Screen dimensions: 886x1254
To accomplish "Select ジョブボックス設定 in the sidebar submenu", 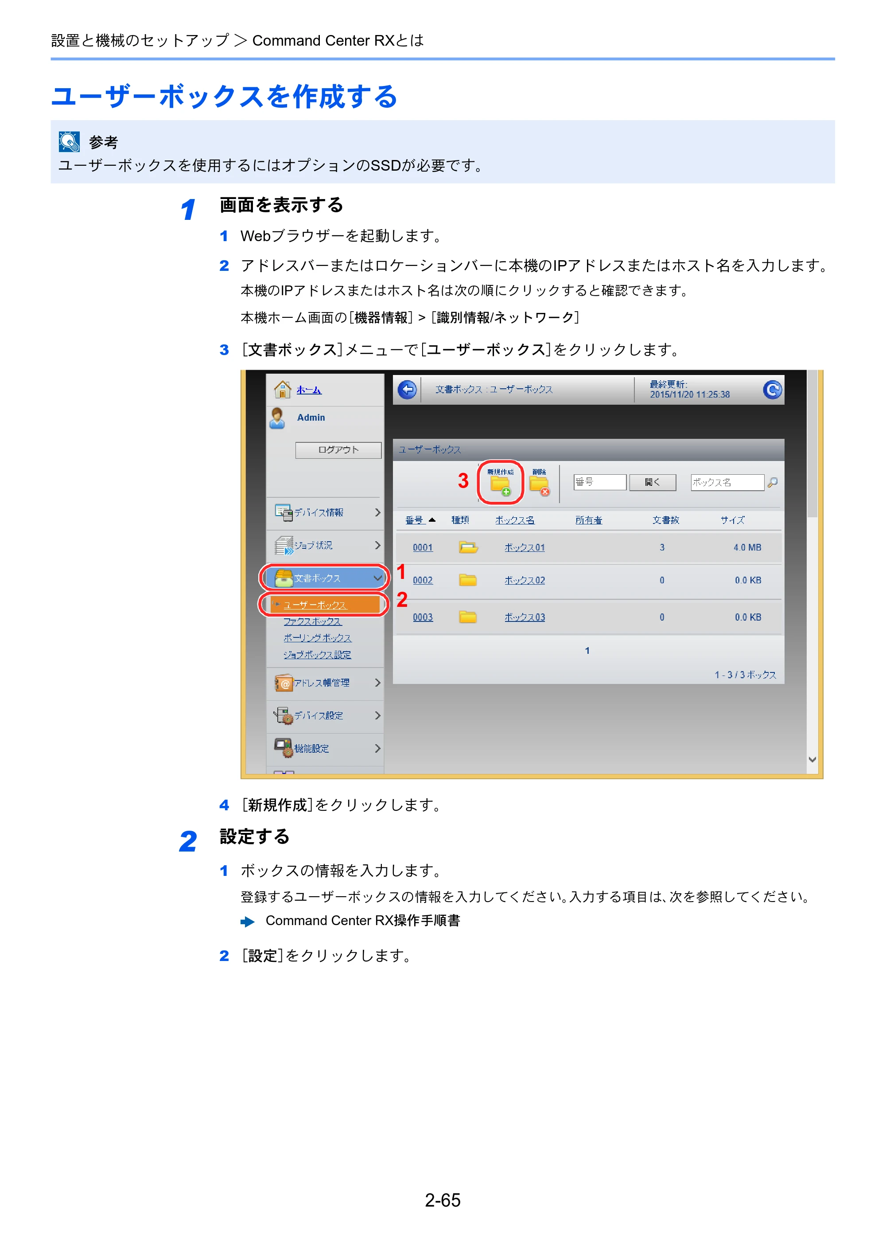I will point(317,655).
